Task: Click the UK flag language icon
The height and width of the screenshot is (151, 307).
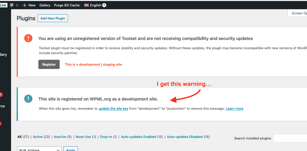Action: tap(86, 5)
